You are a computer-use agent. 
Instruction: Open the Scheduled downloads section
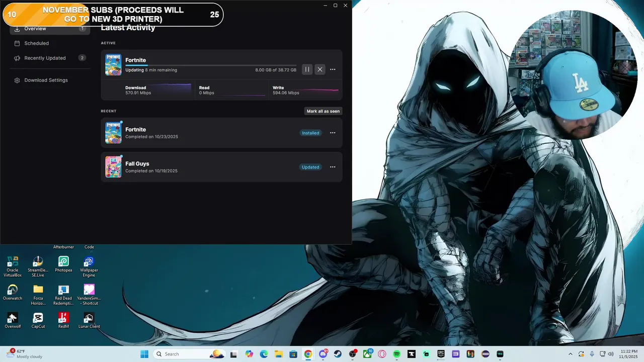click(x=50, y=43)
